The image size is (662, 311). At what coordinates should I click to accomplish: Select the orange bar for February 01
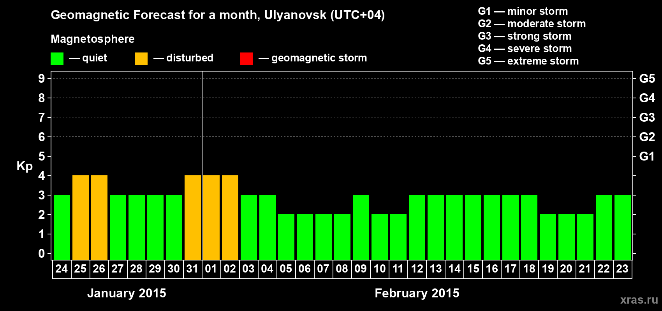click(211, 217)
